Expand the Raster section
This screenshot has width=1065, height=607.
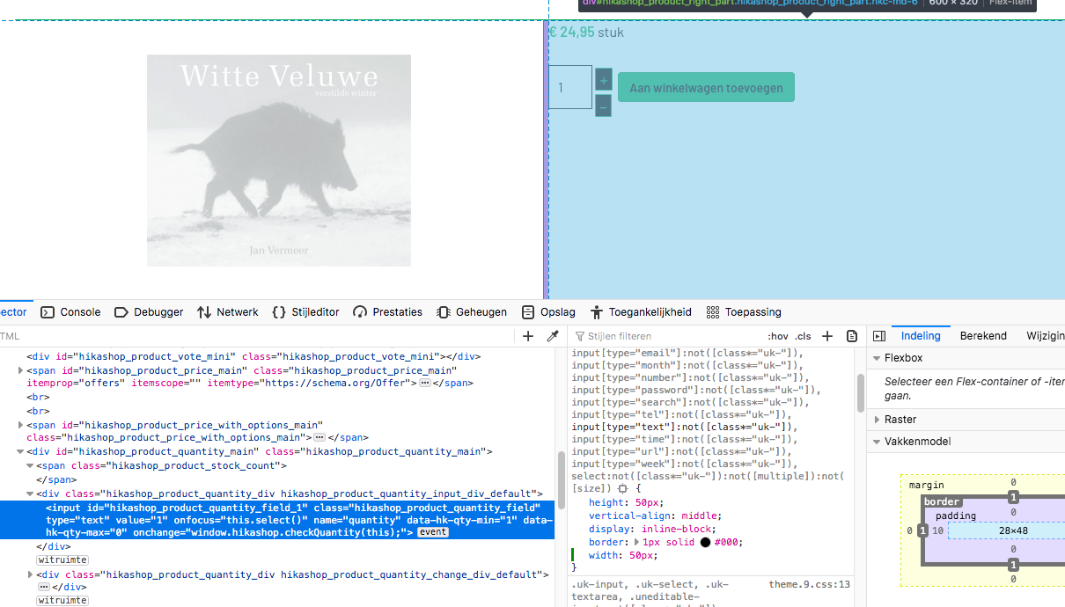[877, 420]
